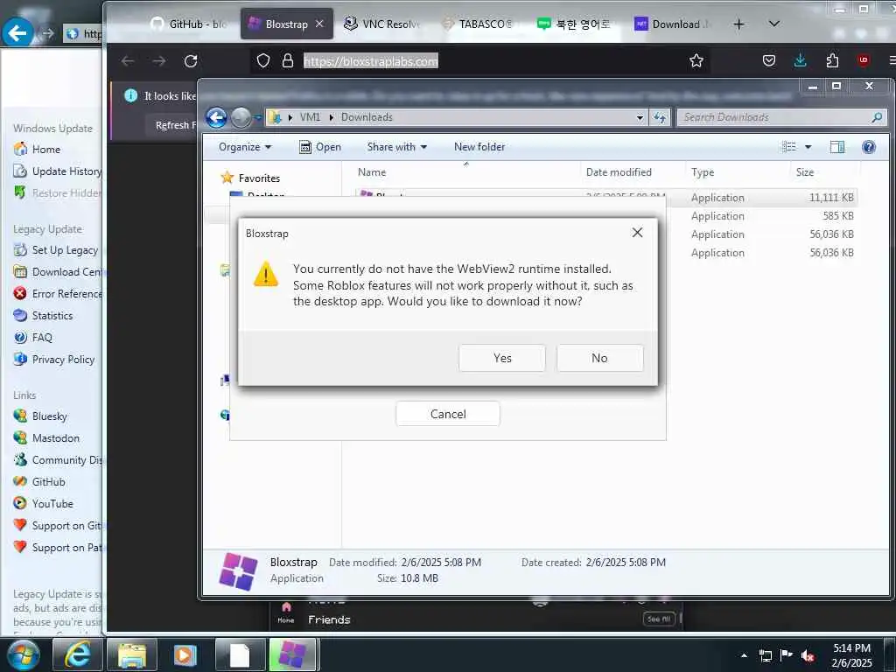Open FAQ link in sidebar

42,337
